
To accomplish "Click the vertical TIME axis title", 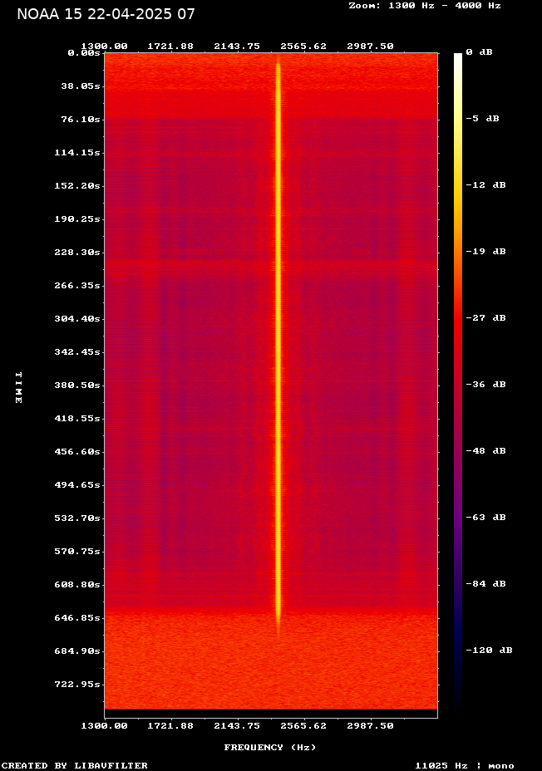I will [x=18, y=388].
